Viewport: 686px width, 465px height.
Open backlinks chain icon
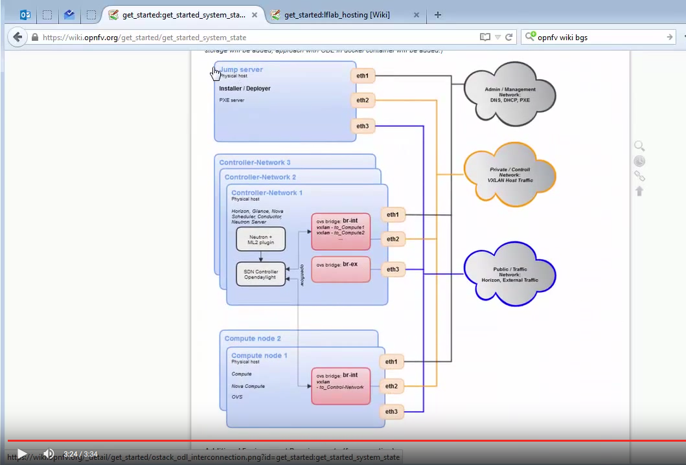click(x=639, y=176)
